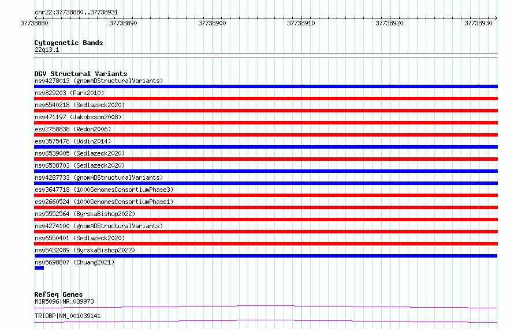Click the red bar for nsv471197

[266, 123]
